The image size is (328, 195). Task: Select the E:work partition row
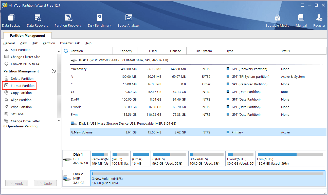(198, 107)
